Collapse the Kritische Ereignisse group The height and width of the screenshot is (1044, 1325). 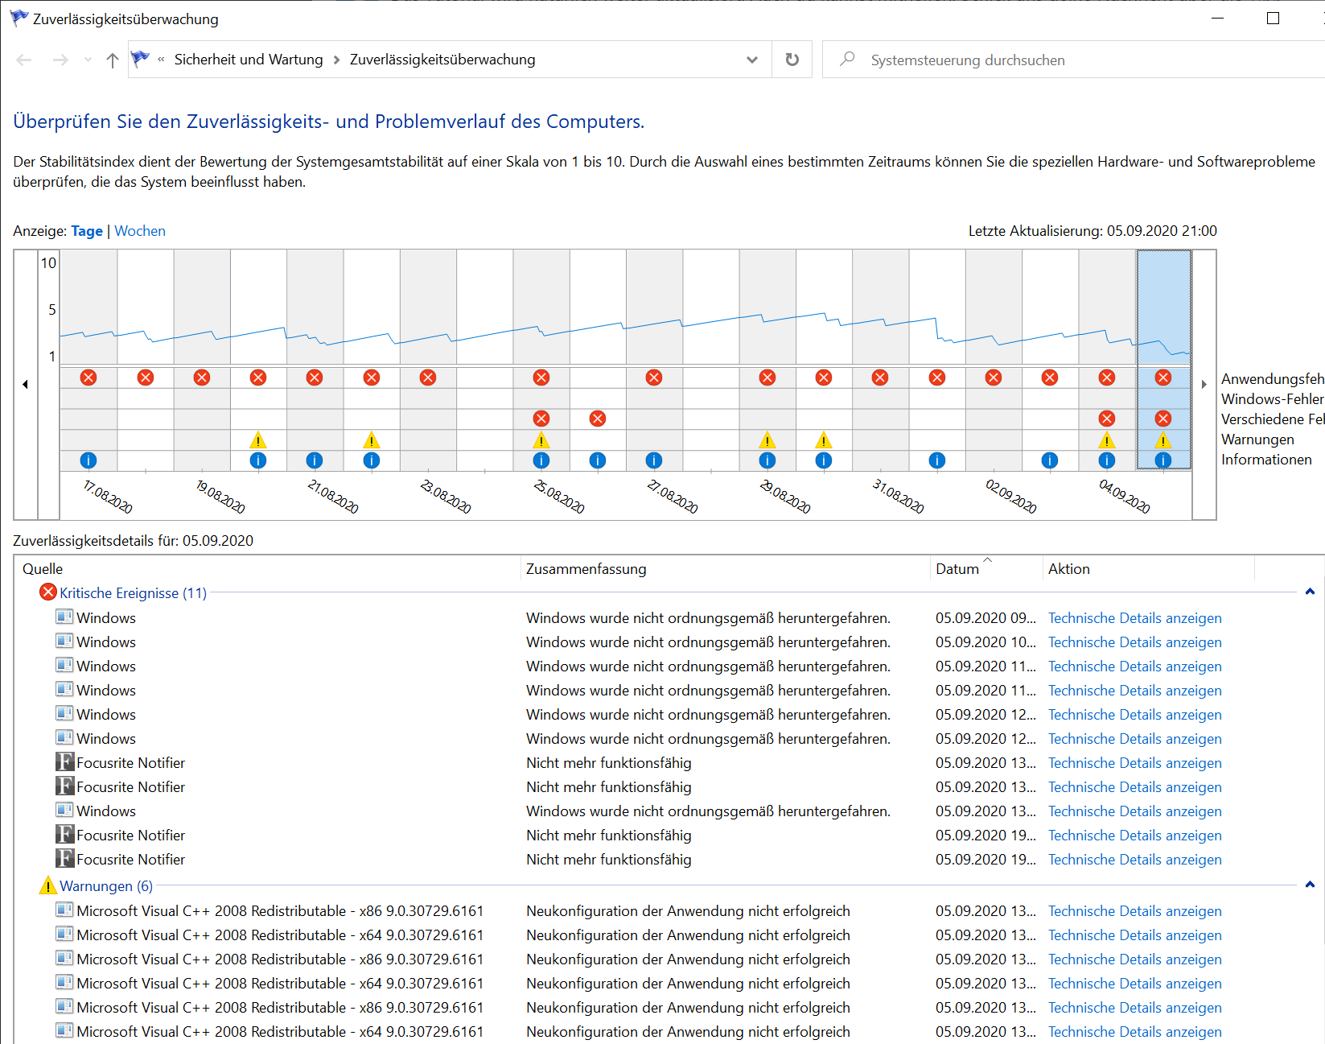(x=1310, y=592)
